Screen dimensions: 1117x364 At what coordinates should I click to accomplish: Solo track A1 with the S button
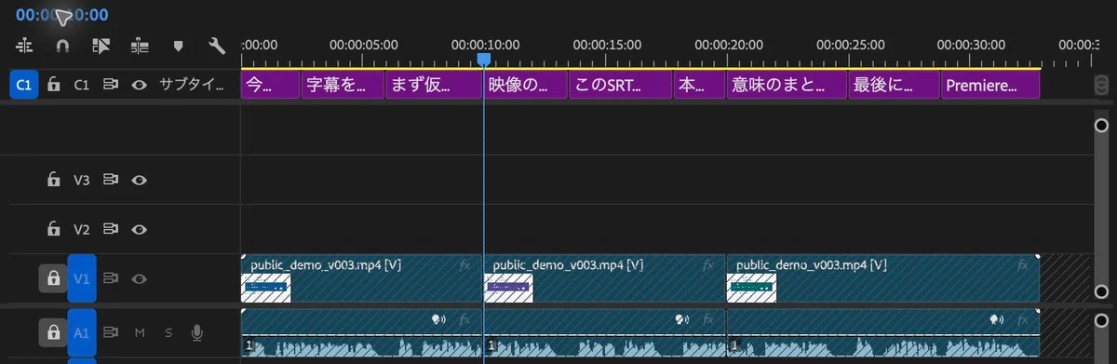(168, 332)
